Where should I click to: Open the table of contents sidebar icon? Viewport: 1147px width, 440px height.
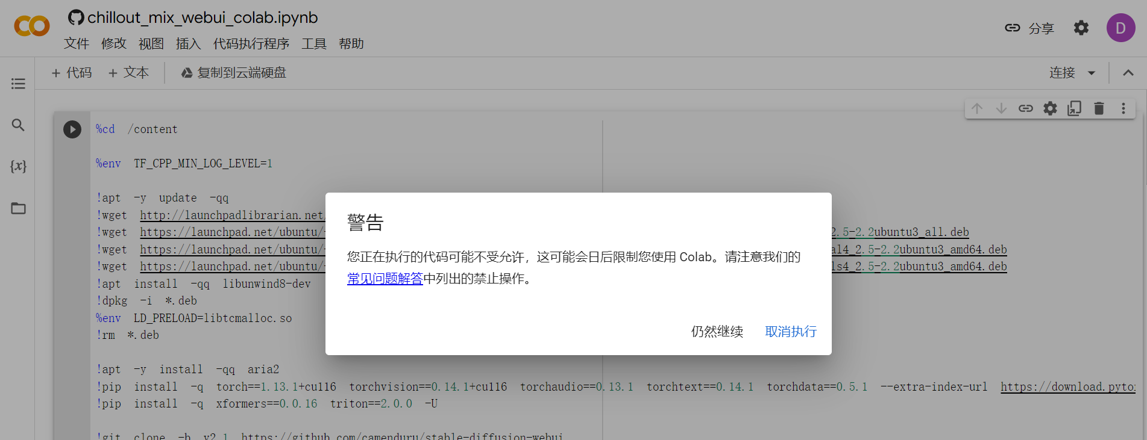[x=18, y=84]
